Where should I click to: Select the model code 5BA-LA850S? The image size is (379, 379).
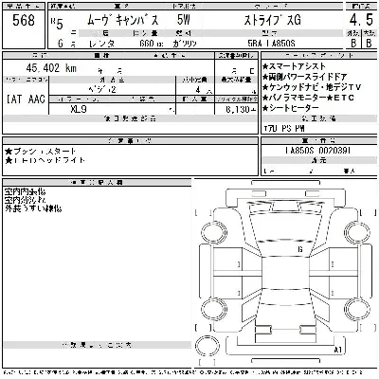pyautogui.click(x=272, y=44)
